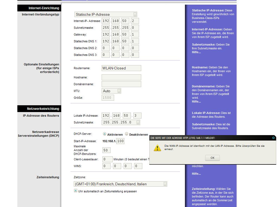
Task: Open the router Subnetzmaske 255.255.255.0 dropdown
Action: [x=121, y=122]
